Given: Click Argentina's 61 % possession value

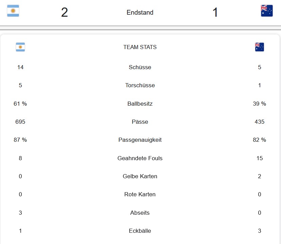Looking at the screenshot, I should (20, 104).
